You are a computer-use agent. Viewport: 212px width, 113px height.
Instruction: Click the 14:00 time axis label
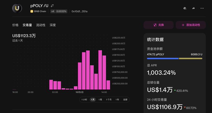[x=104, y=92]
